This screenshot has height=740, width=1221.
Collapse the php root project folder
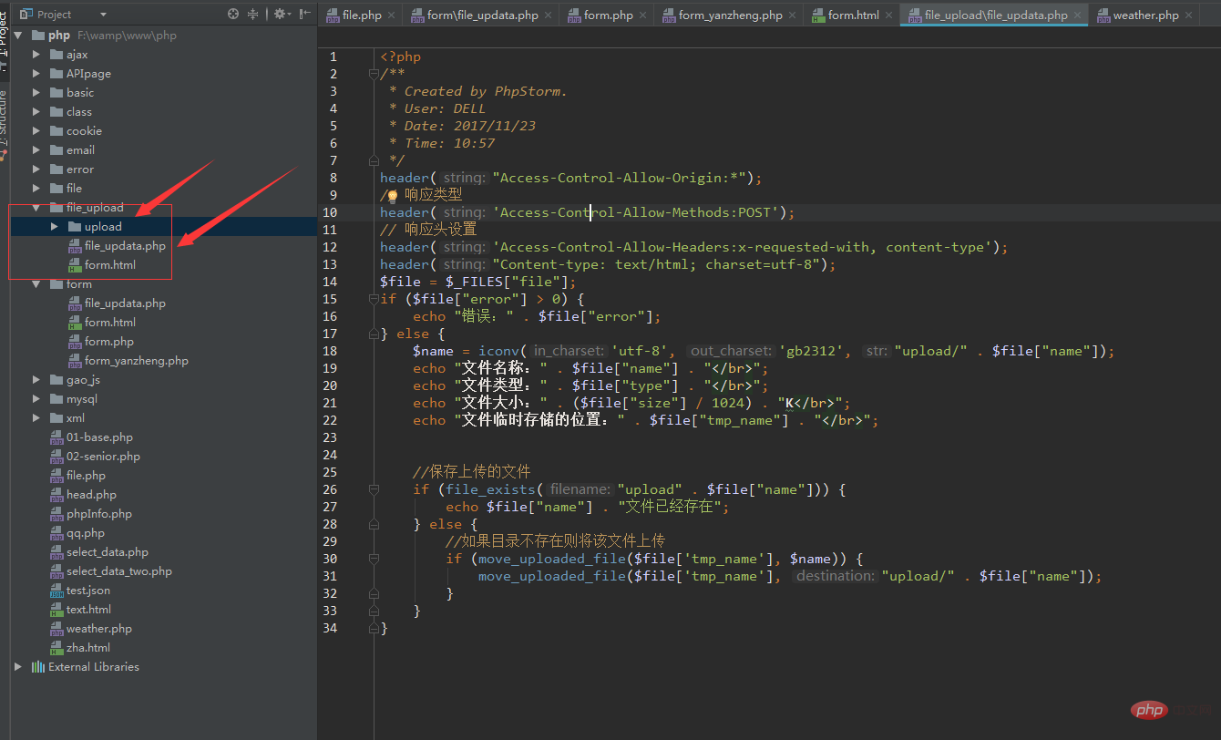pos(18,36)
